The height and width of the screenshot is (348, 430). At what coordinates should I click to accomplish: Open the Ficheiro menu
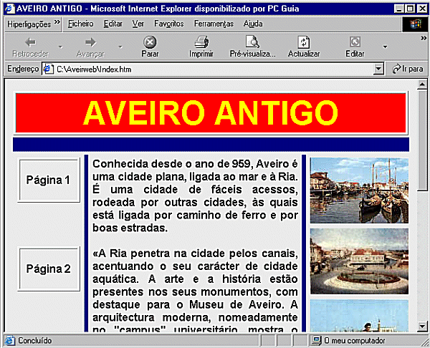point(80,24)
